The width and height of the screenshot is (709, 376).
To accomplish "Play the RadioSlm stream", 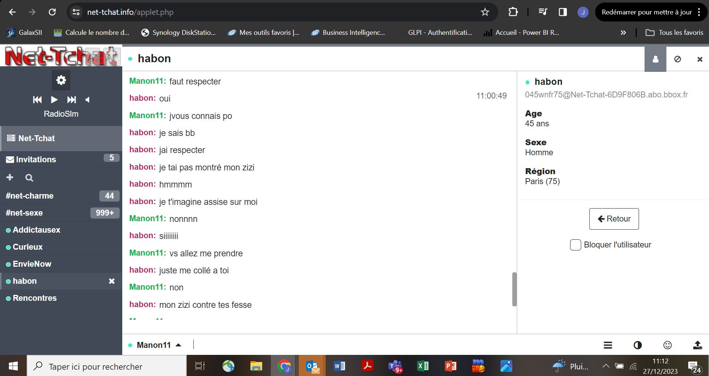I will point(54,100).
